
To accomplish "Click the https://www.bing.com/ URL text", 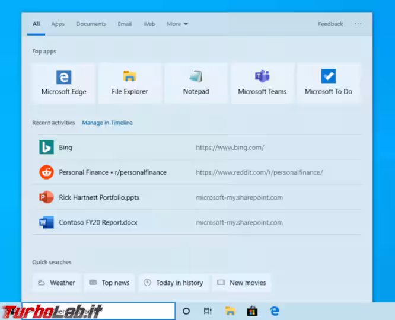I will (x=230, y=148).
